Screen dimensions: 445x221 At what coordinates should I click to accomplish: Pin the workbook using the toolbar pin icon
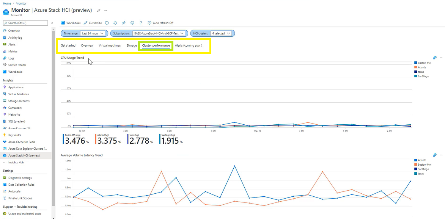[x=124, y=23]
